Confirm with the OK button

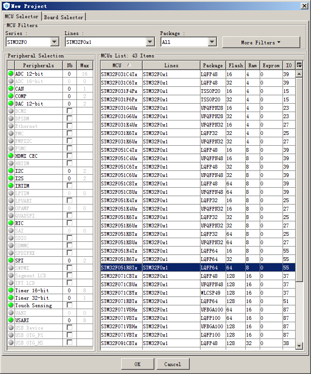click(138, 364)
